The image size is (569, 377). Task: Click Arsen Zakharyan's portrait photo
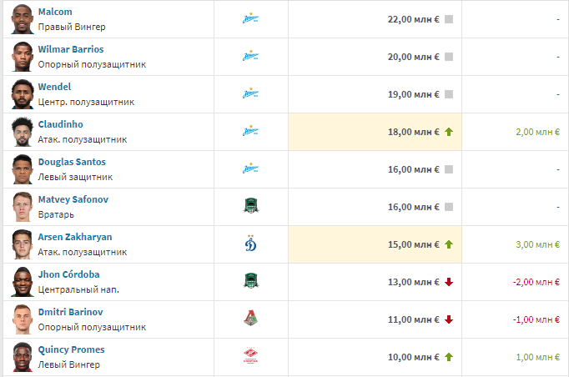coord(22,244)
